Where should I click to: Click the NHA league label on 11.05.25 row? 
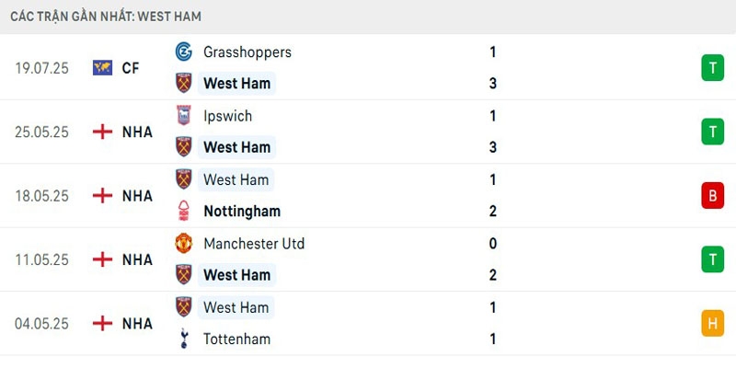coord(137,259)
